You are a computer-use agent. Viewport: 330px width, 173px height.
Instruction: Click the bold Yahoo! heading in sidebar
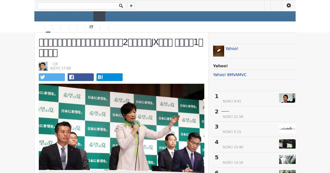(220, 66)
